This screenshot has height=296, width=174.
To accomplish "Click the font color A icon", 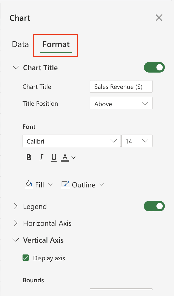I will point(65,157).
